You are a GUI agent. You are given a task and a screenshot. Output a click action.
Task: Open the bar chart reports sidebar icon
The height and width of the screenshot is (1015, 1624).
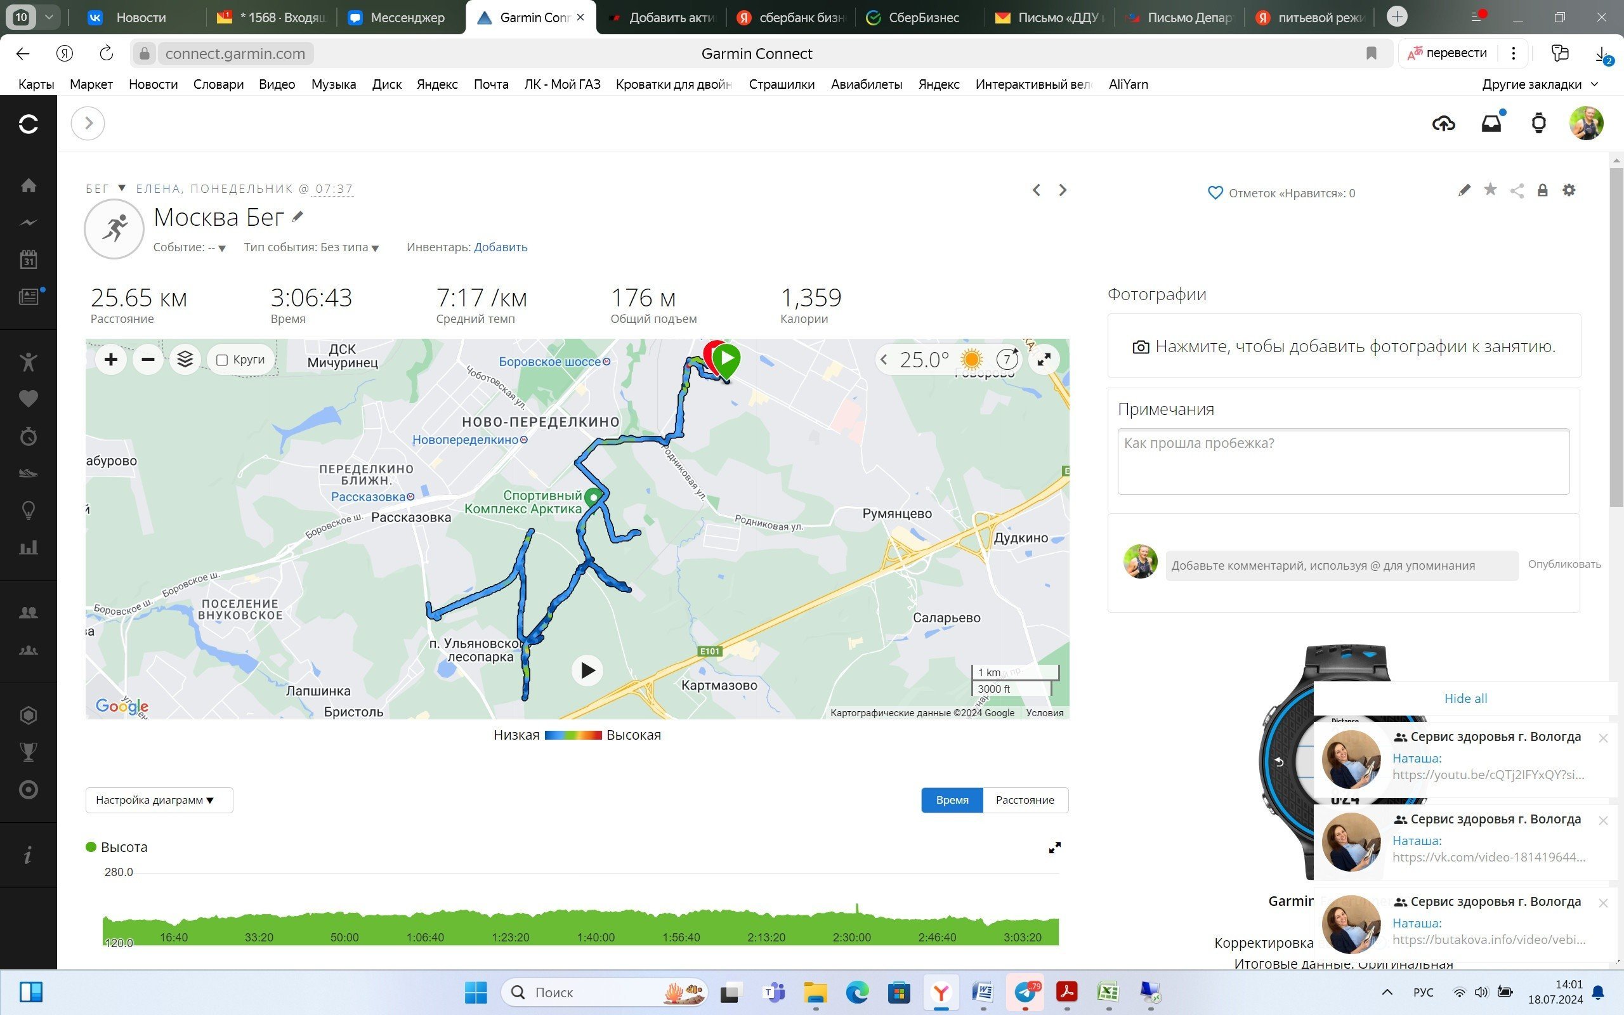(x=28, y=547)
